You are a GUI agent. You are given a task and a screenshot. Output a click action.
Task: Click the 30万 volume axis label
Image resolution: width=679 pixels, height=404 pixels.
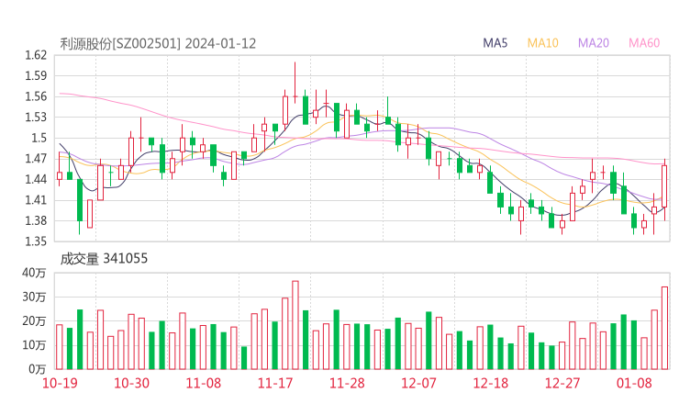[34, 297]
